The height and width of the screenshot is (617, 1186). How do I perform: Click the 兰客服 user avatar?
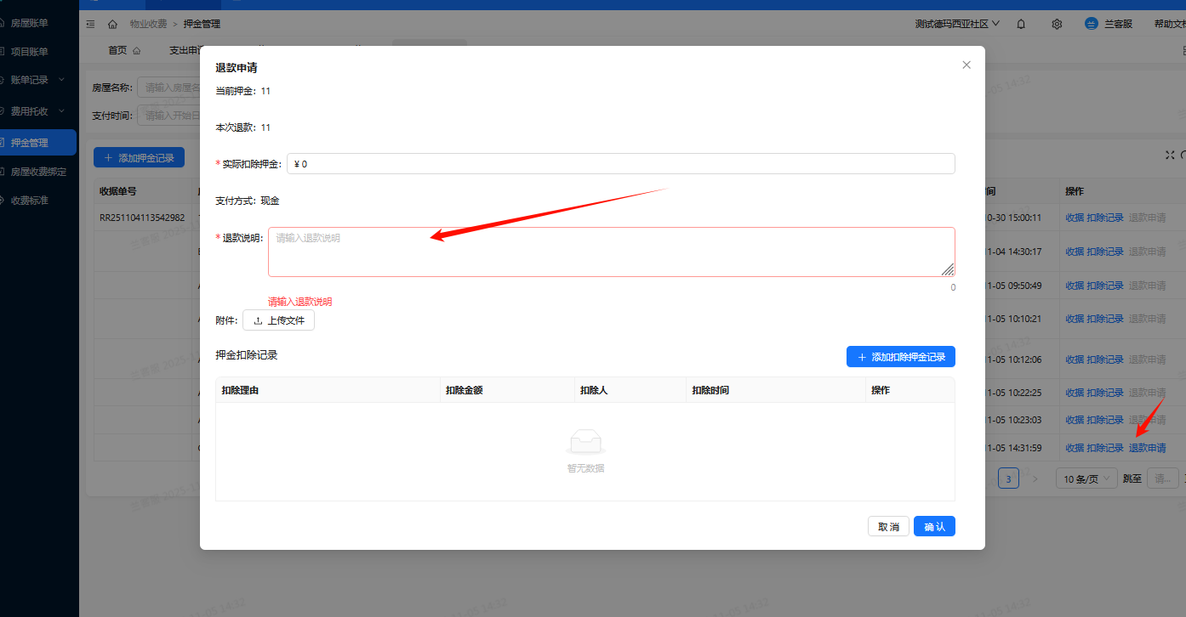tap(1092, 24)
